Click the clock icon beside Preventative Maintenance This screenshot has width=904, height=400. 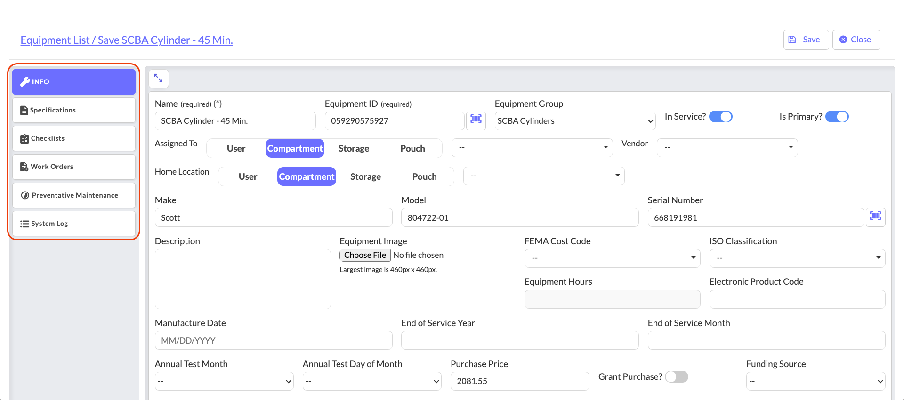[25, 195]
